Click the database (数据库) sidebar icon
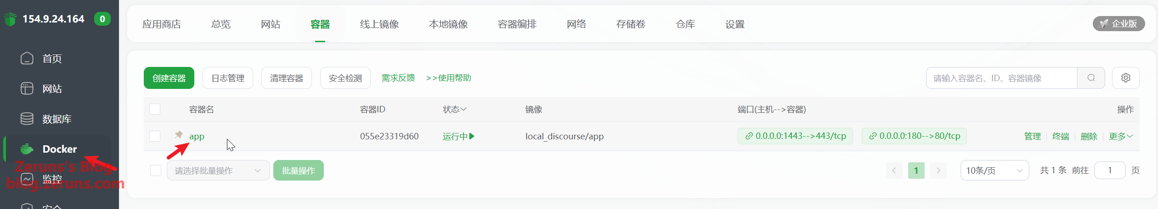Viewport: 1158px width, 209px height. pyautogui.click(x=27, y=119)
